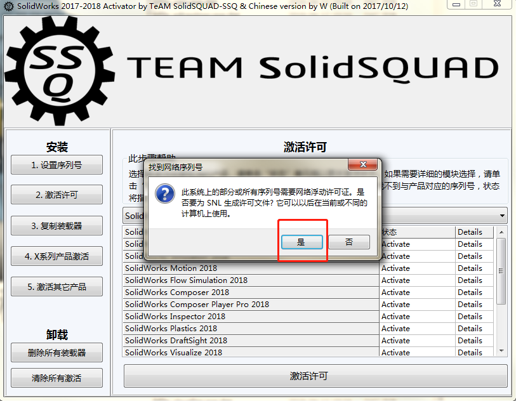Click the 状态 column header
Image resolution: width=516 pixels, height=401 pixels.
[417, 232]
